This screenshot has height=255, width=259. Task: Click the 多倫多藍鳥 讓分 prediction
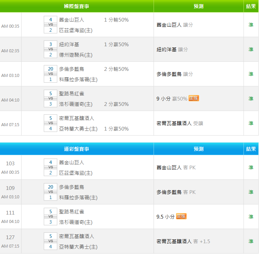(x=175, y=74)
